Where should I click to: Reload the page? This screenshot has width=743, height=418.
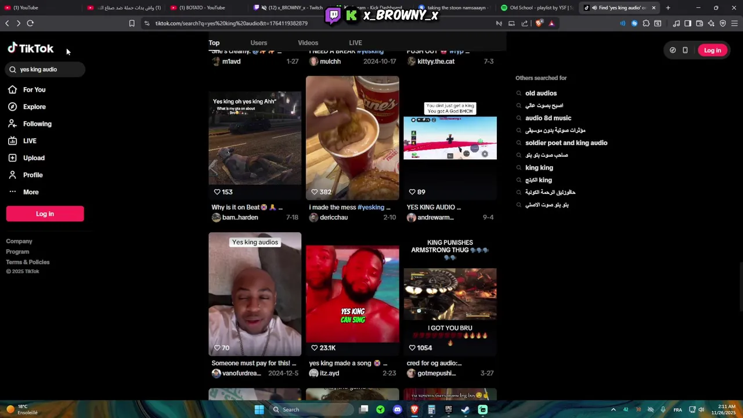tap(30, 23)
